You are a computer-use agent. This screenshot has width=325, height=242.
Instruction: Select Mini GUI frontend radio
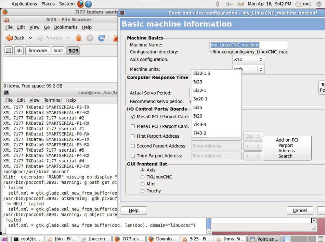pos(142,184)
